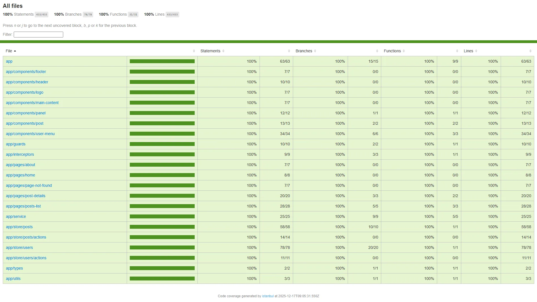The height and width of the screenshot is (302, 537).
Task: Click sort icon above statements count column
Action: [x=289, y=51]
